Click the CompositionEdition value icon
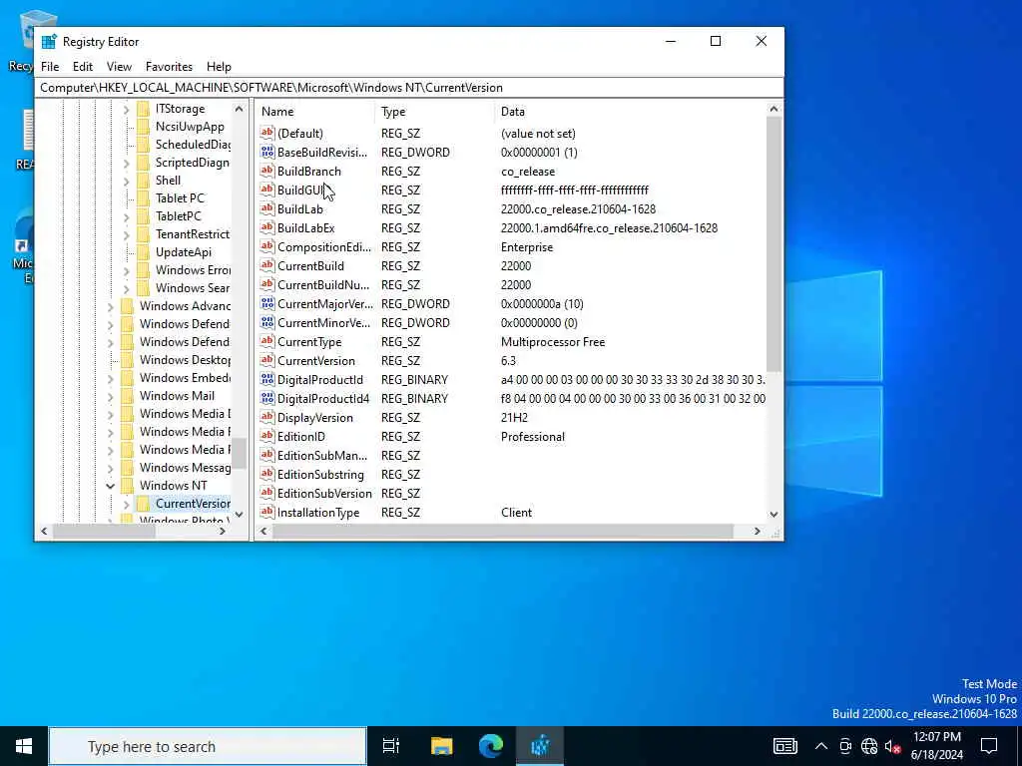Screen dimensions: 1022x766 [x=266, y=246]
